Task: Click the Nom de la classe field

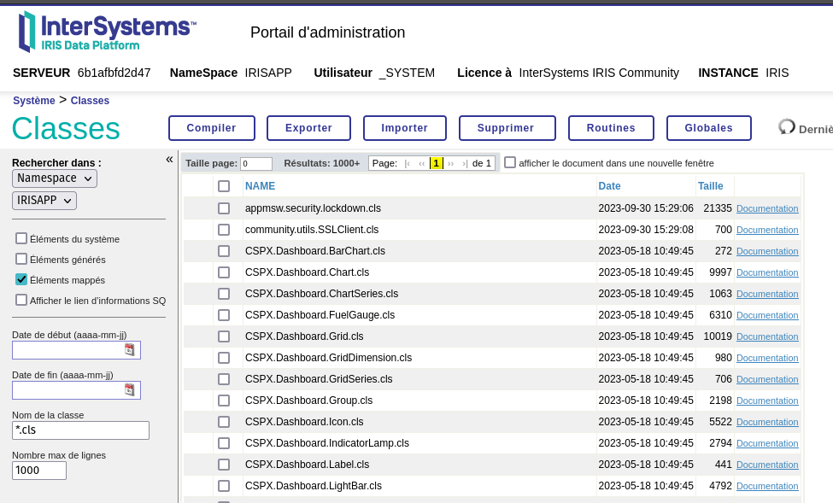Action: (80, 430)
